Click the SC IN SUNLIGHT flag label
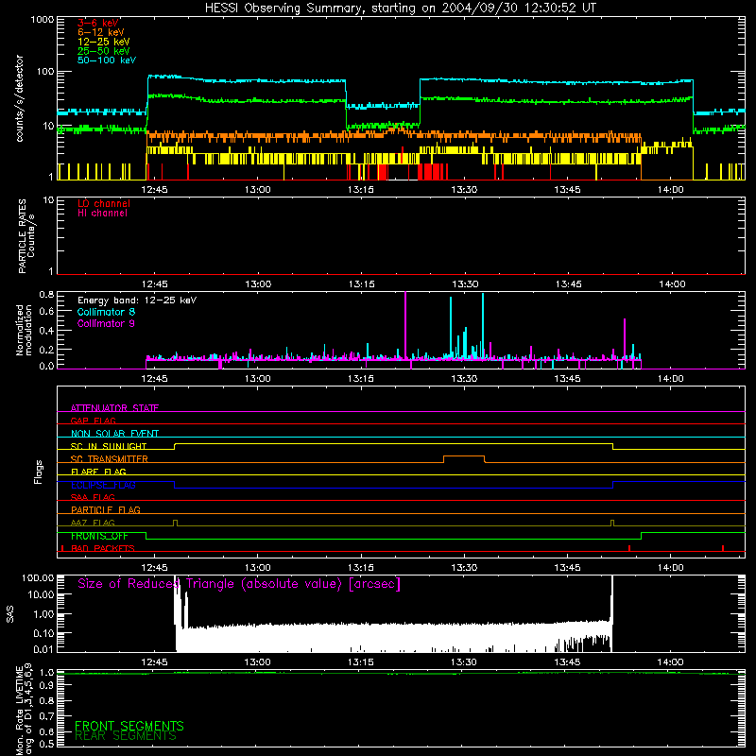This screenshot has height=756, width=756. click(109, 446)
